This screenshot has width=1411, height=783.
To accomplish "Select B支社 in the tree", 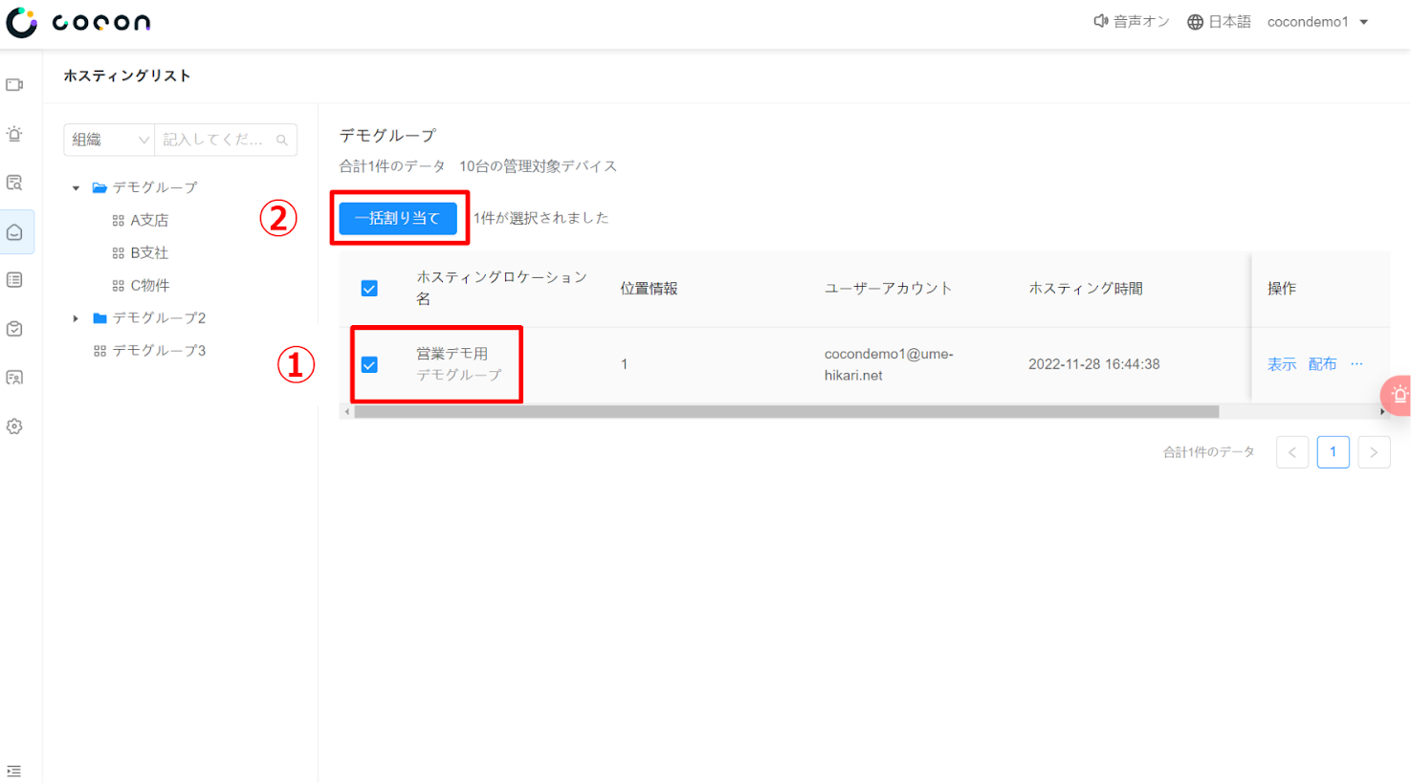I will tap(149, 253).
